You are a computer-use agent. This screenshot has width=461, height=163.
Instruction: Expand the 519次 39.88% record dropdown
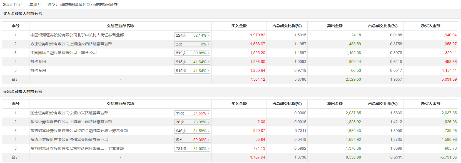tap(192, 53)
